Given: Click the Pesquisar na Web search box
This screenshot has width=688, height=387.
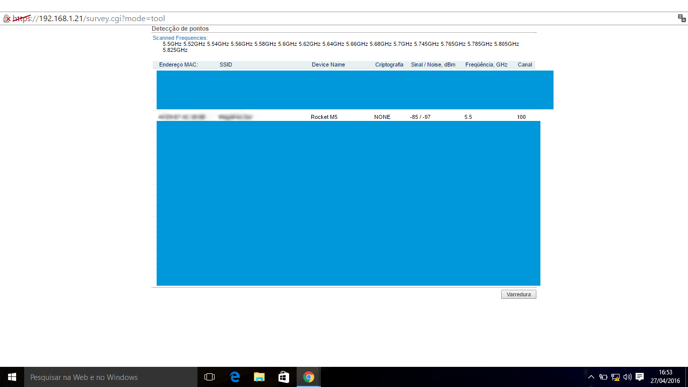Looking at the screenshot, I should 111,377.
